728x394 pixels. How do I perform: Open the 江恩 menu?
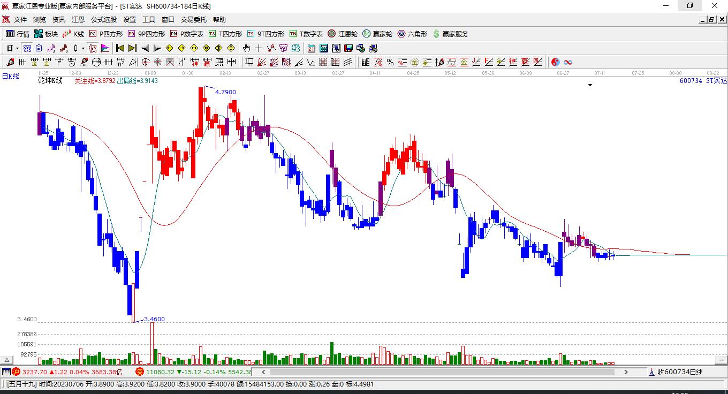pos(78,20)
